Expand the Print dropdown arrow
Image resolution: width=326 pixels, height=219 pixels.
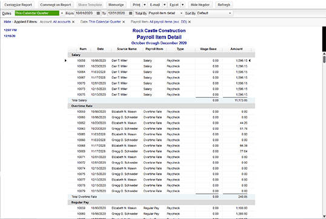(145, 5)
